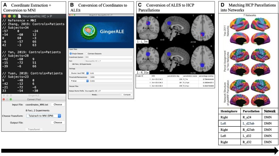Click the Parcel Assignment to Yeo Networks brain image
The height and width of the screenshot is (156, 279).
tap(250, 62)
